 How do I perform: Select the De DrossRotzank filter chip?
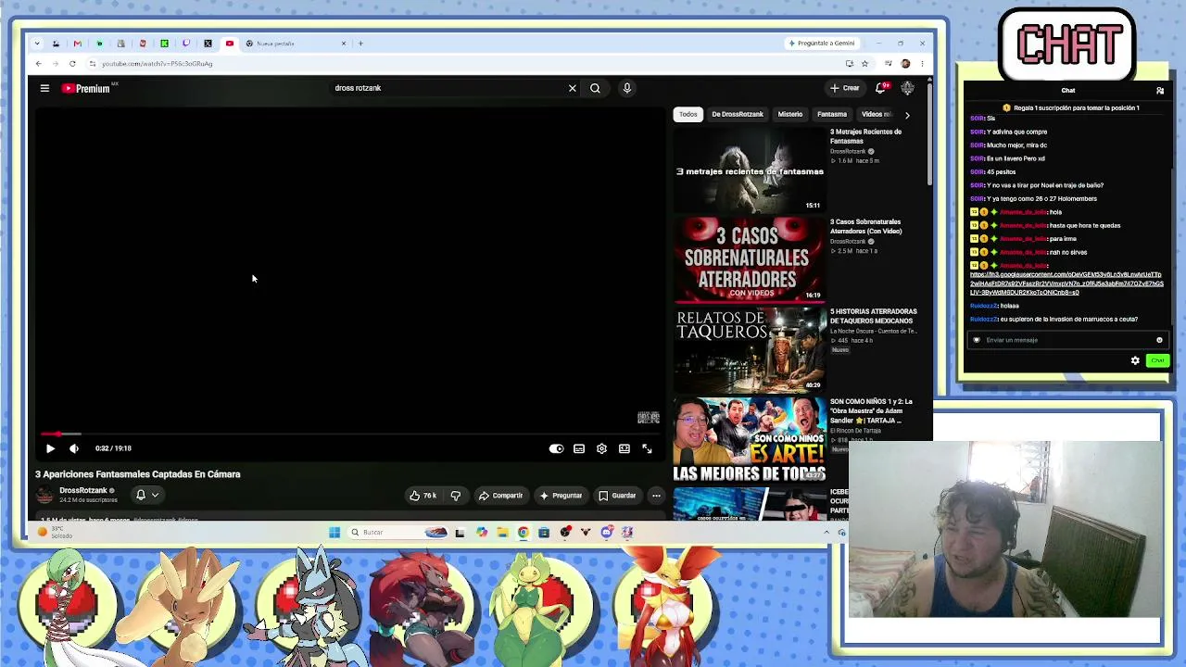pos(738,114)
